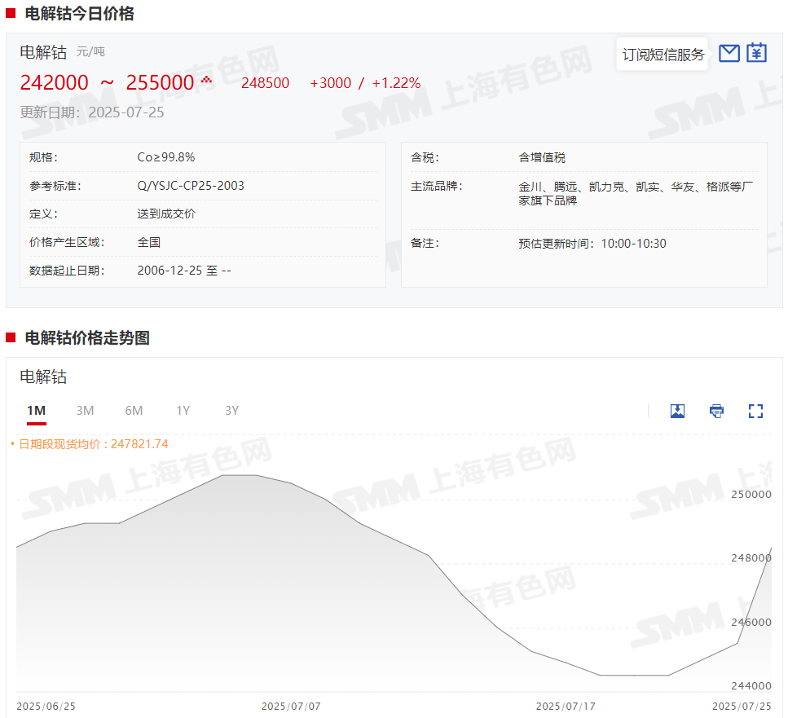
Task: Expand the chart to fullscreen
Action: 755,411
